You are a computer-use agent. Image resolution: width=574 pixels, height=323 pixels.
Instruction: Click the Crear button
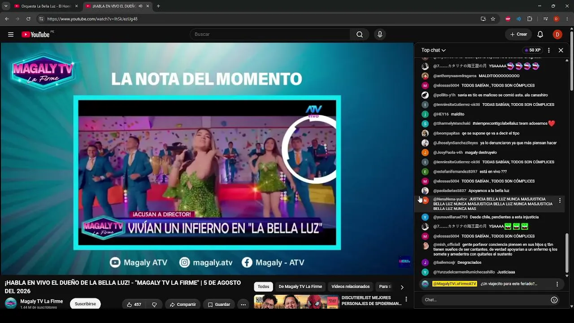(518, 35)
